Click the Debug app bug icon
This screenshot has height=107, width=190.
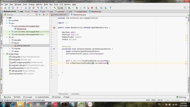point(77,8)
